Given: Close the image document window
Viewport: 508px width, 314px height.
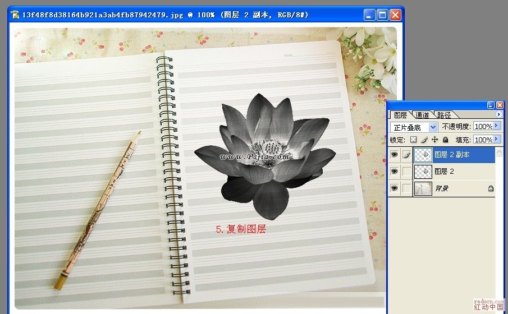Looking at the screenshot, I should (396, 15).
